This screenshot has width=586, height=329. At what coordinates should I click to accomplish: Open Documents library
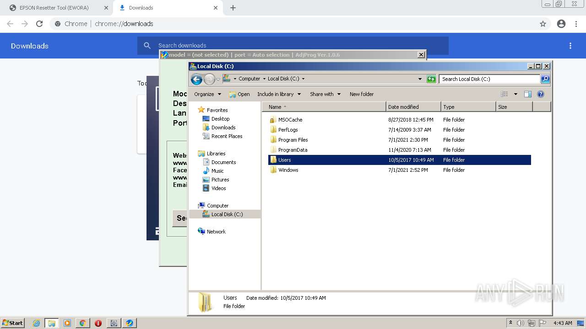pos(223,162)
